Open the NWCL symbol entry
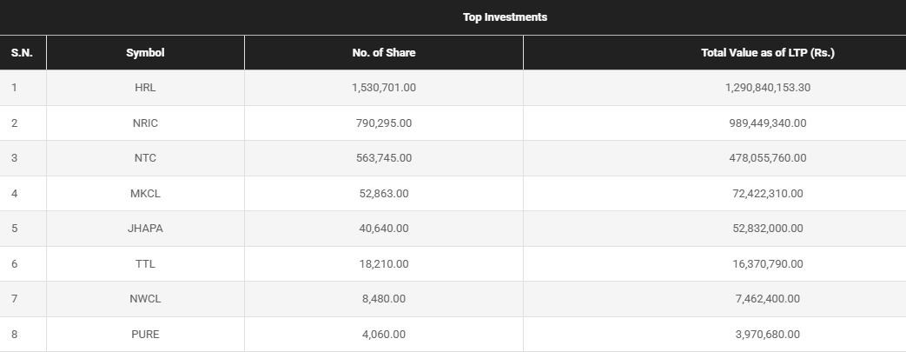Image resolution: width=906 pixels, height=352 pixels. point(145,299)
